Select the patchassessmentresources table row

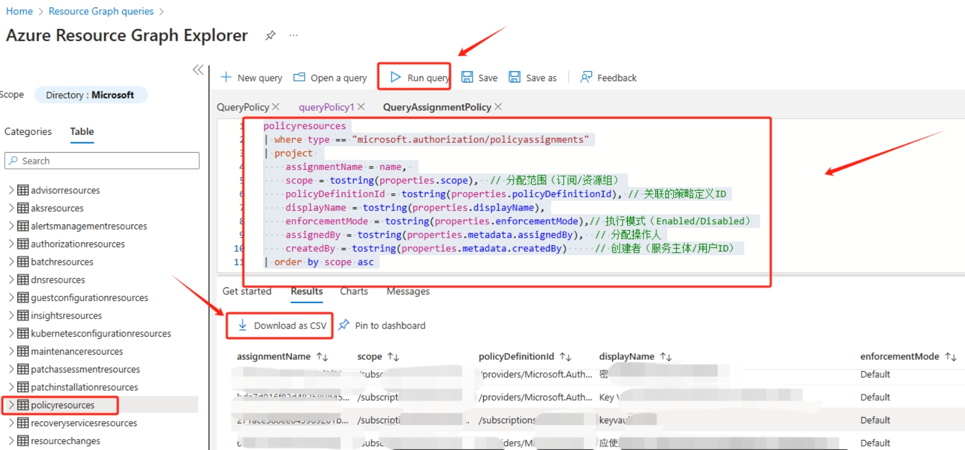(x=101, y=369)
